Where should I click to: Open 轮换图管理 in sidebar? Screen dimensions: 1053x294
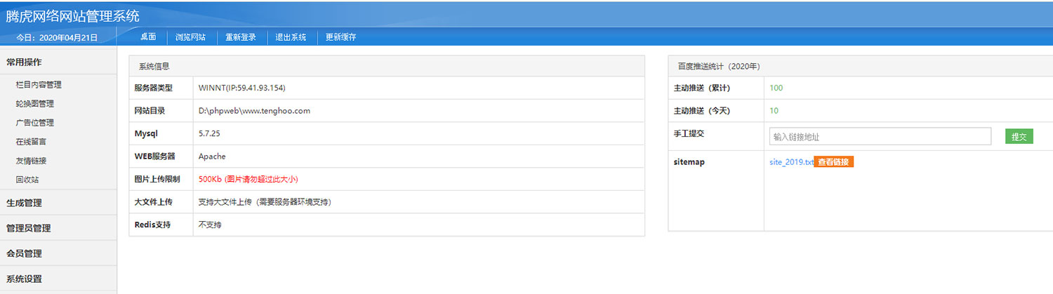[34, 104]
